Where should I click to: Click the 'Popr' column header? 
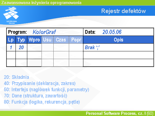76,40
